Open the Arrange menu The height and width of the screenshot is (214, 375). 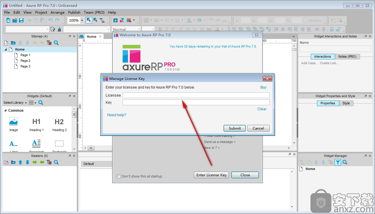point(57,12)
